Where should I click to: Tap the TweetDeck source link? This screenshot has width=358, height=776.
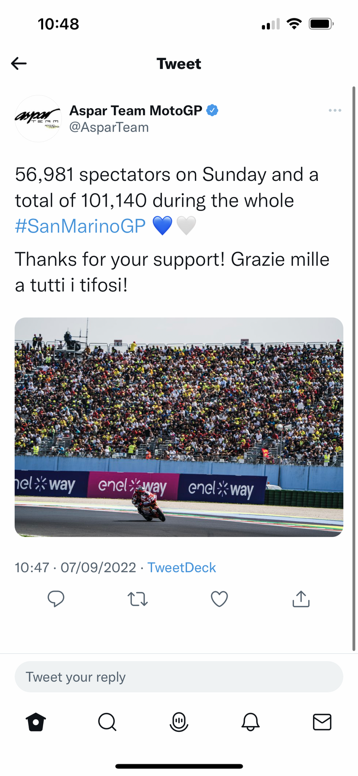[182, 567]
